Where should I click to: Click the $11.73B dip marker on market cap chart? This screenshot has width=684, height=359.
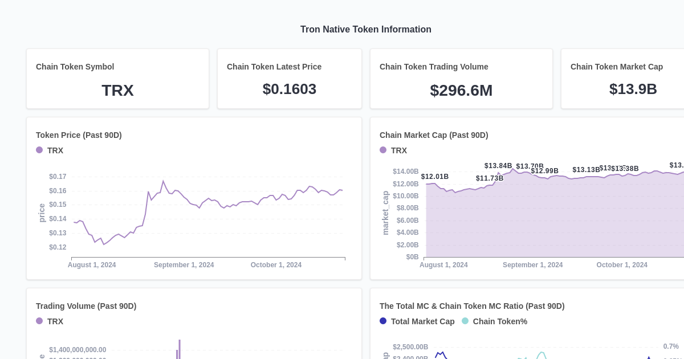tap(489, 178)
